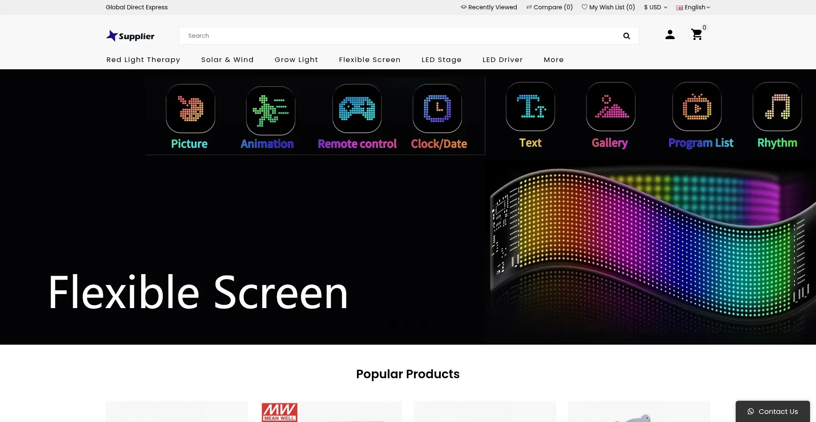816x422 pixels.
Task: Click the magnifier search icon
Action: click(626, 36)
